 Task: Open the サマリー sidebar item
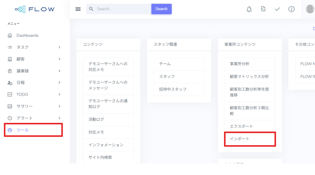point(25,106)
